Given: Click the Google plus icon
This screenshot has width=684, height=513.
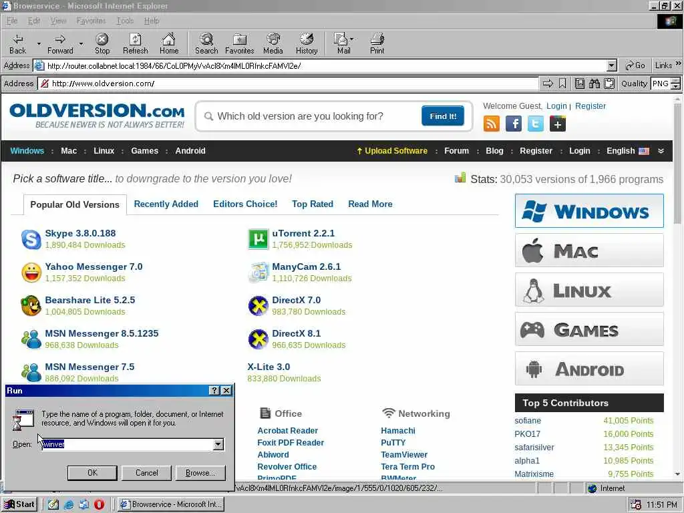Looking at the screenshot, I should pyautogui.click(x=558, y=124).
